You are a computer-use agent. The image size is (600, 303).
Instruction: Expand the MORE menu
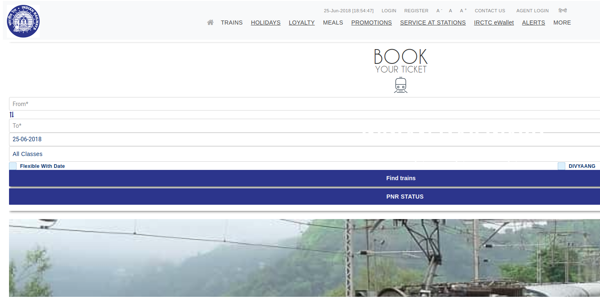562,23
